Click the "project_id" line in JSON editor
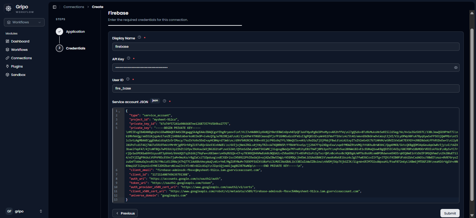The image size is (476, 218). click(154, 119)
